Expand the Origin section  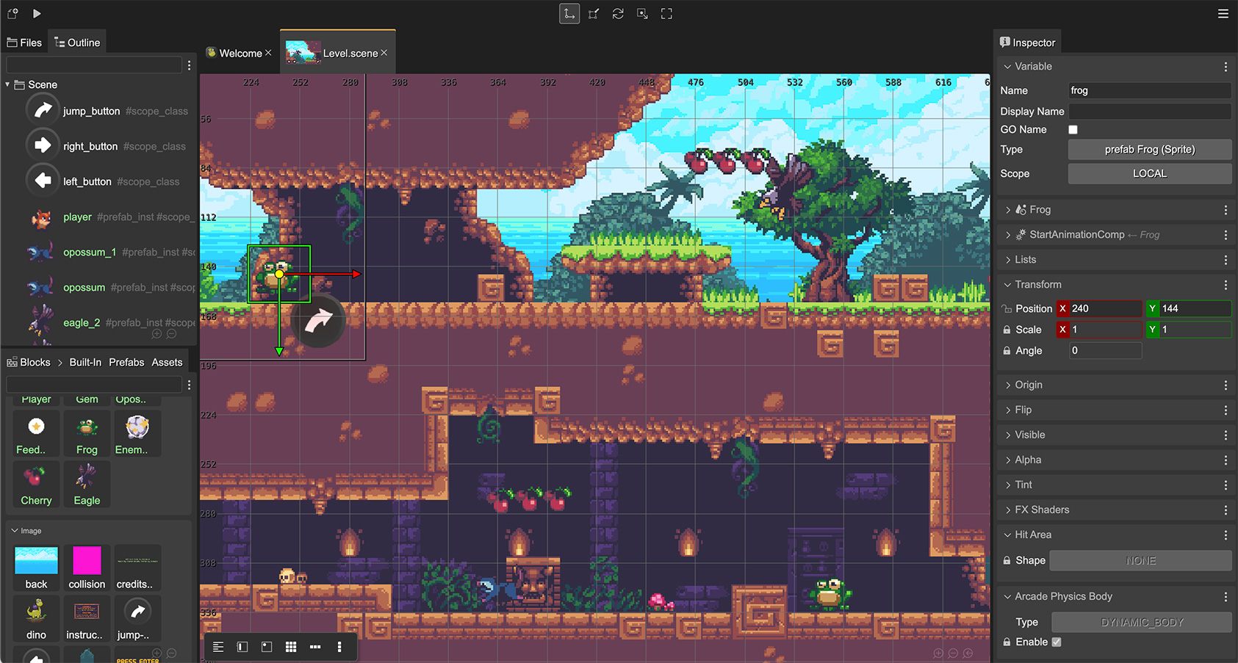(x=1009, y=384)
